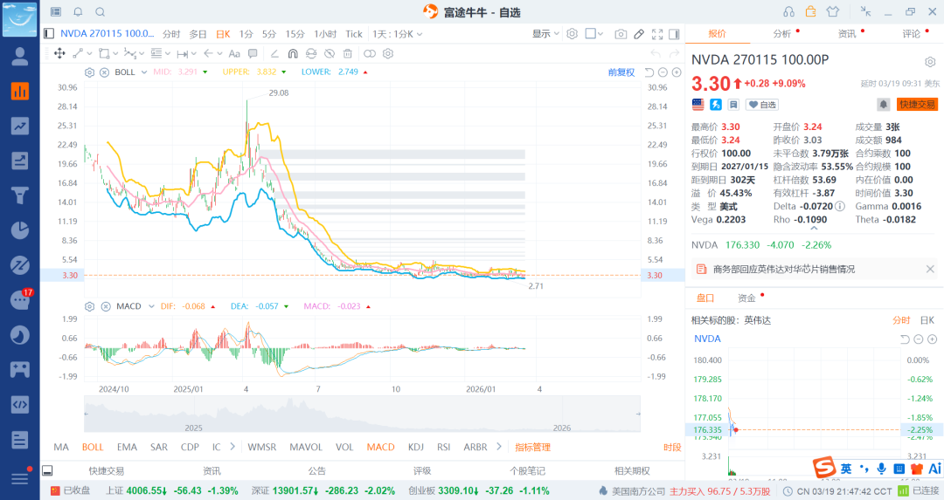Enable the magnet snap tool

point(293,53)
